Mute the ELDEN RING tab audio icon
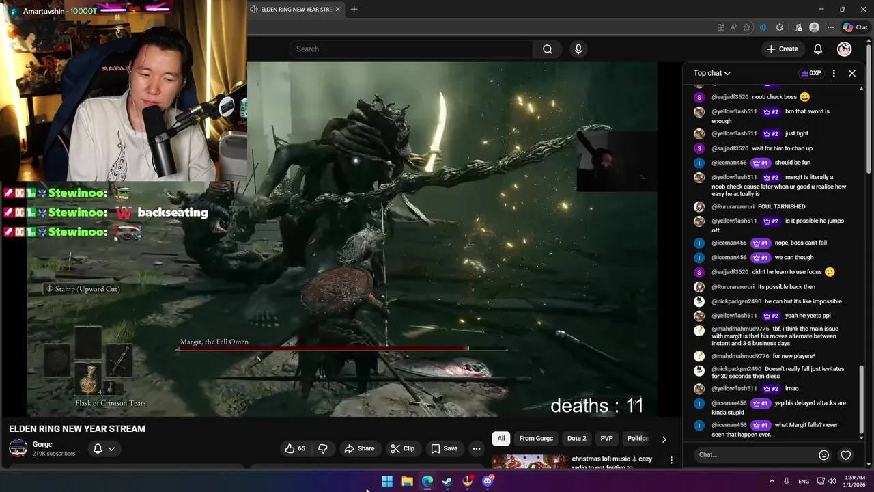The image size is (874, 492). (254, 10)
